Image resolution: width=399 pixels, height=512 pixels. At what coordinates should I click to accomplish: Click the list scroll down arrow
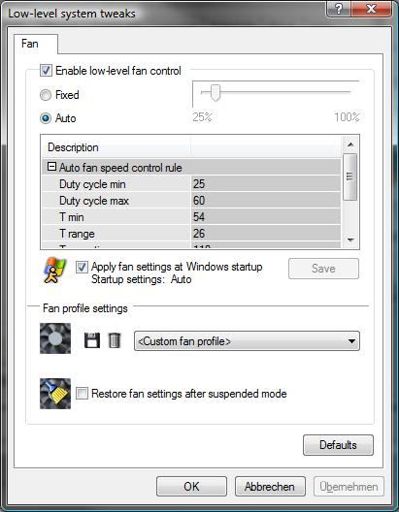(x=350, y=240)
